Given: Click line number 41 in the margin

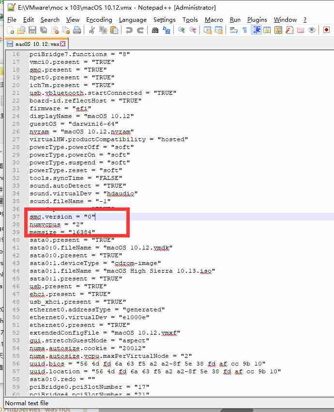Looking at the screenshot, I should point(16,248).
